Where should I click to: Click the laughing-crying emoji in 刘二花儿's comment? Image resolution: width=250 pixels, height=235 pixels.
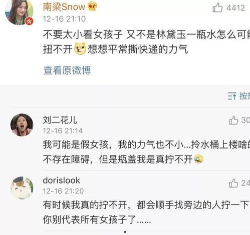(x=199, y=159)
